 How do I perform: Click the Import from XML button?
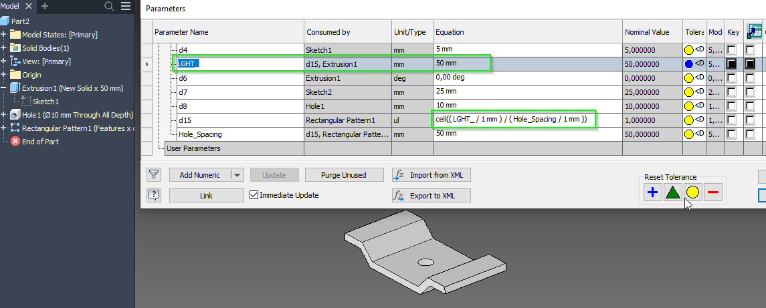tap(432, 175)
